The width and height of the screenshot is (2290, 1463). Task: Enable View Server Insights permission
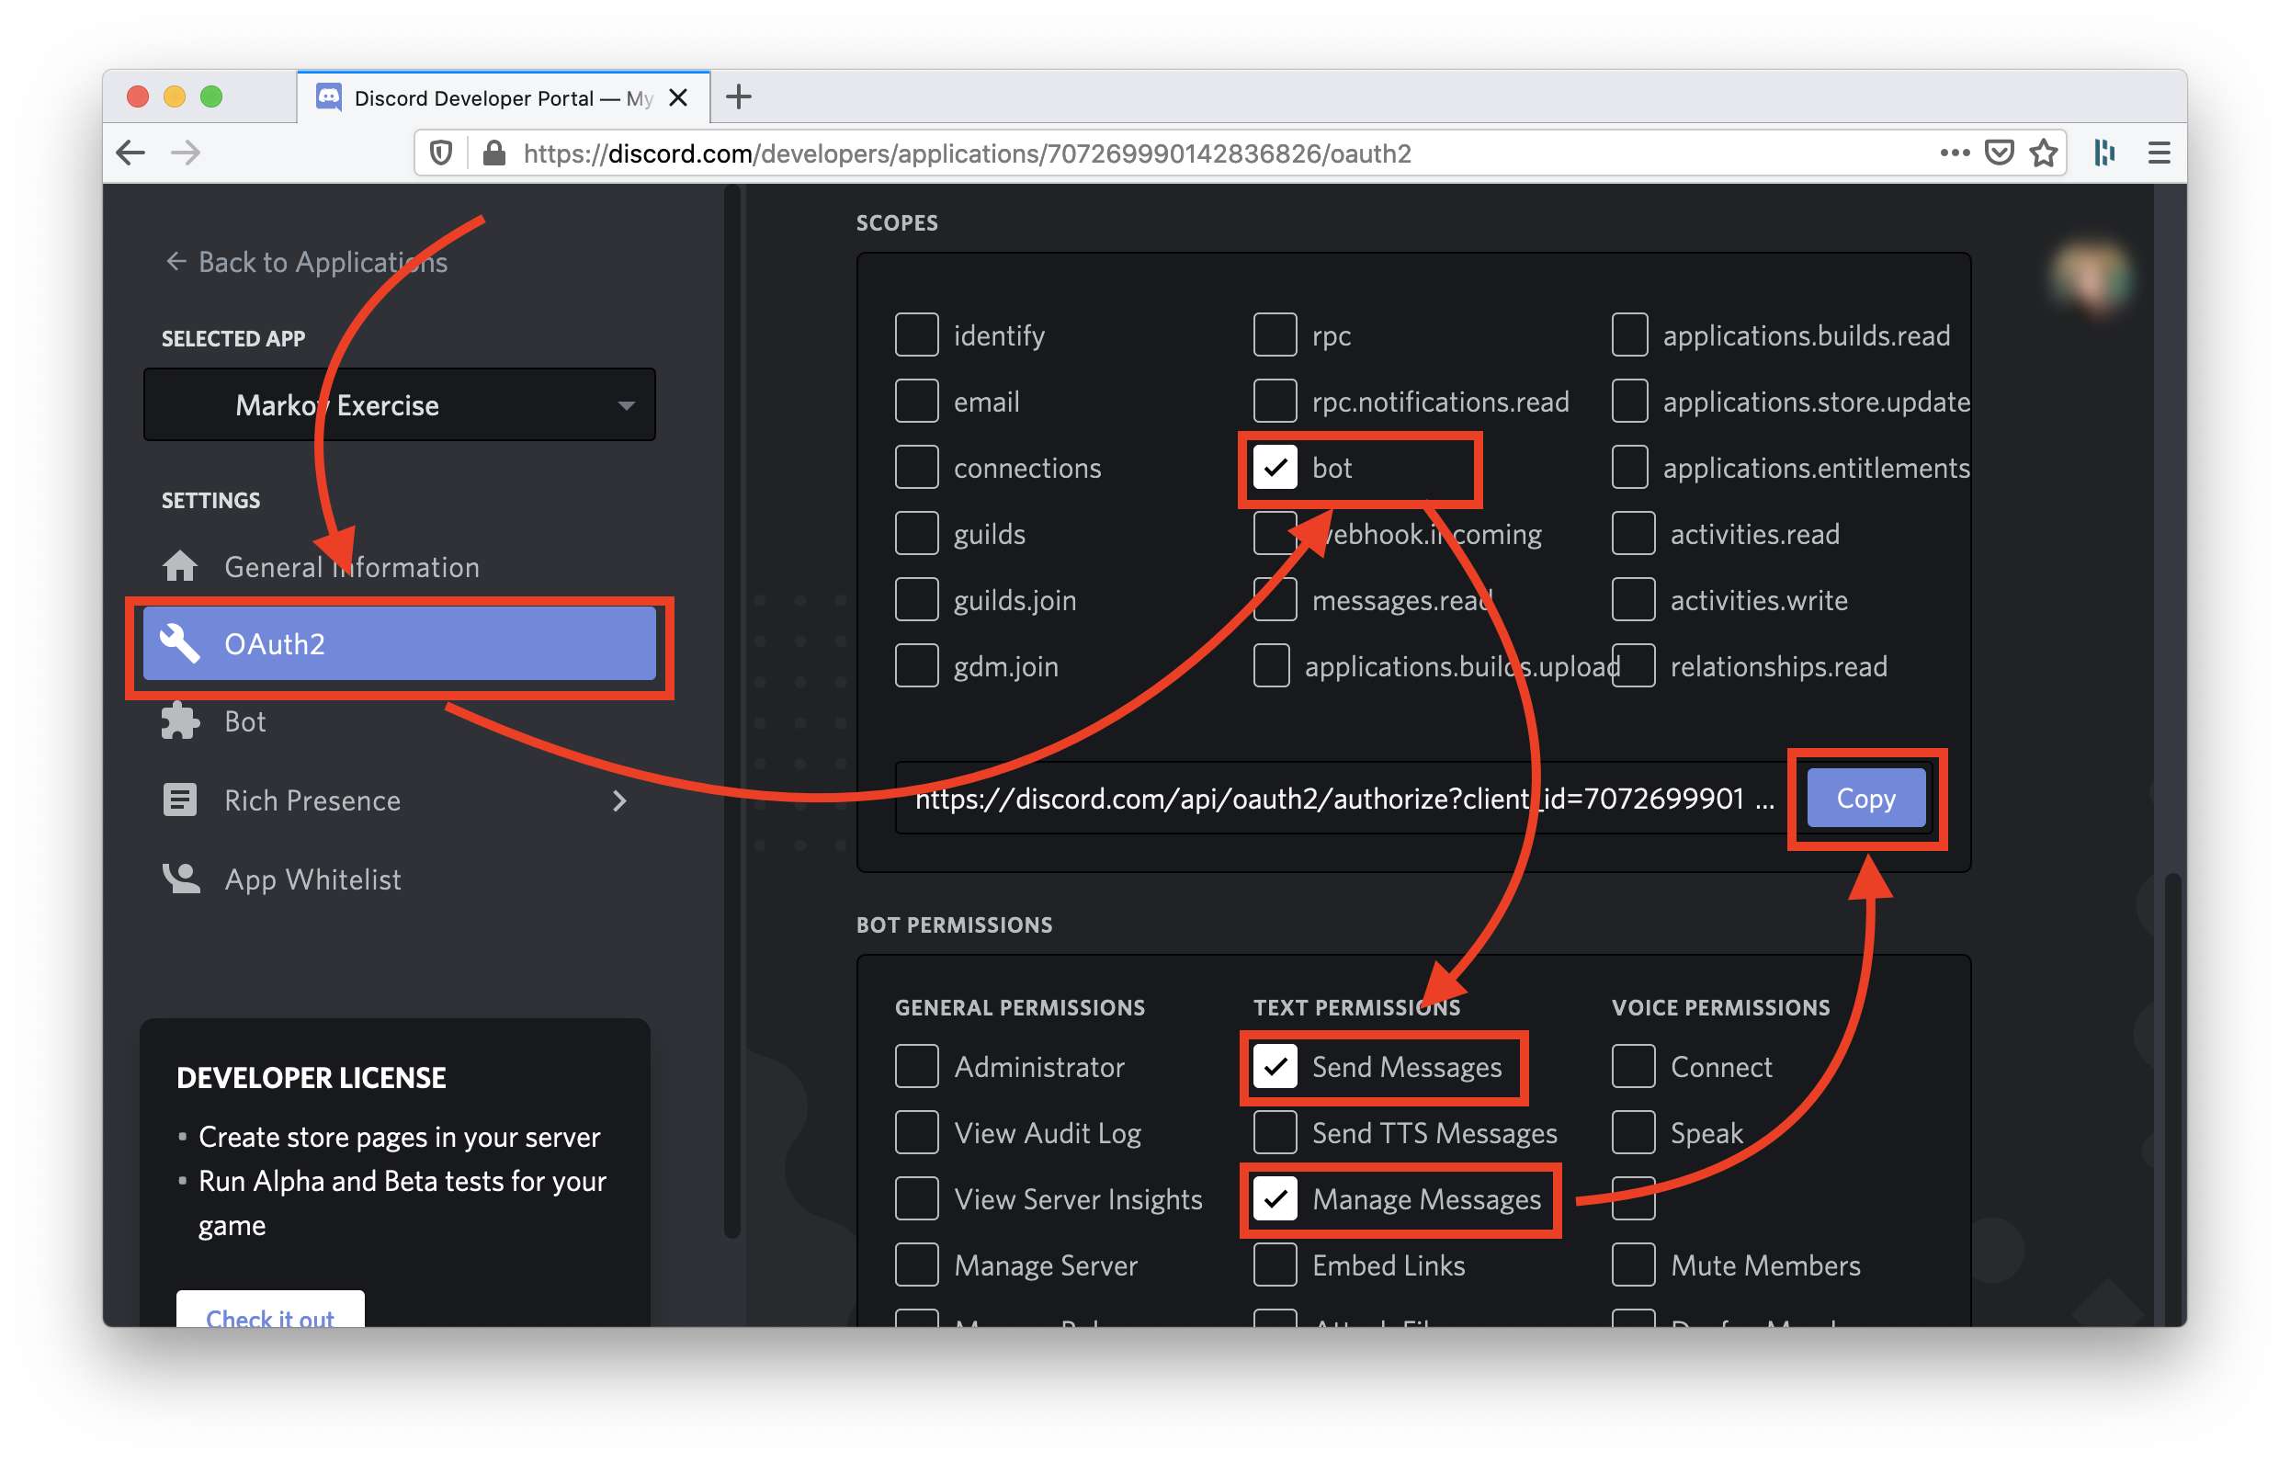point(917,1198)
